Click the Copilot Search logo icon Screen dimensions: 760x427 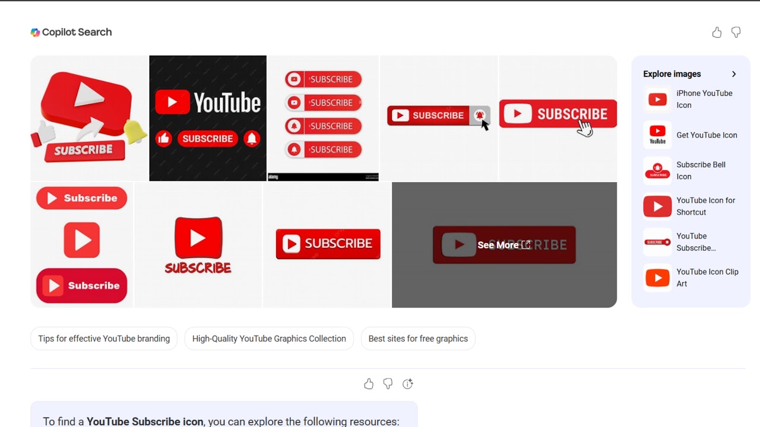click(36, 33)
